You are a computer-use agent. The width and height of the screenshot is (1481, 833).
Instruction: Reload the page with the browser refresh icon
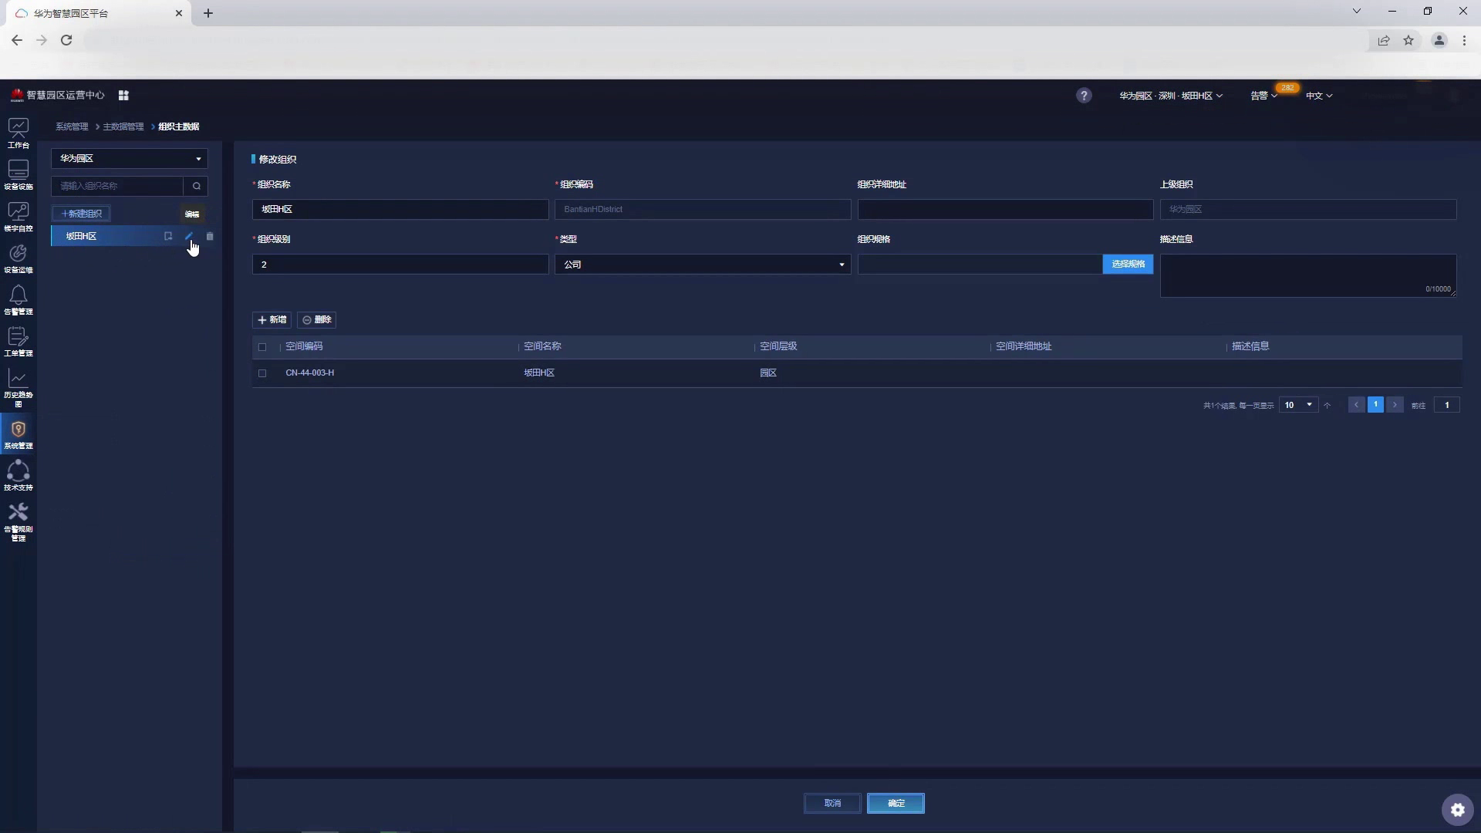[66, 40]
